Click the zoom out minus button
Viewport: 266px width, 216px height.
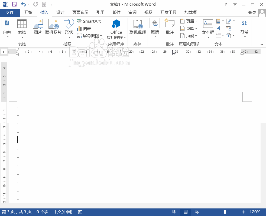[205, 212]
